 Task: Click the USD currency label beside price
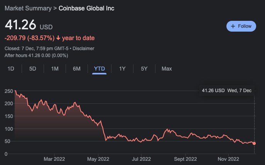46,27
